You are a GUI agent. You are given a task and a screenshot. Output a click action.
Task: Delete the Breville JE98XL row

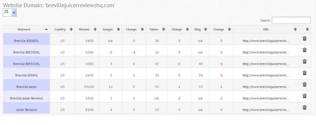(x=305, y=73)
